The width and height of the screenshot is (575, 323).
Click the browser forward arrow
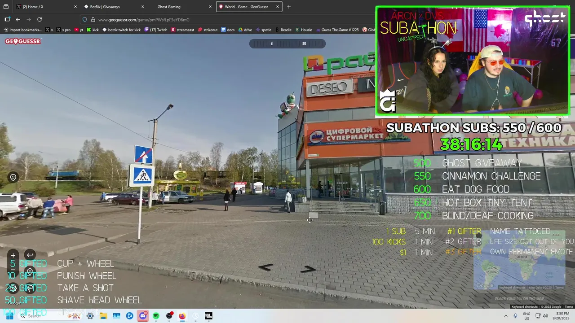click(x=29, y=19)
